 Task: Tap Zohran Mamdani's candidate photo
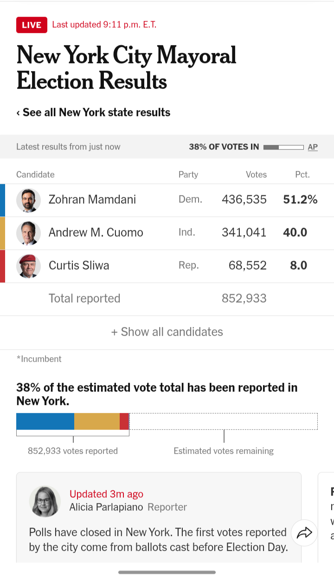pos(28,200)
